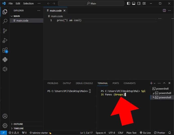
Task: Open the Manage gear icon
Action: click(5, 126)
